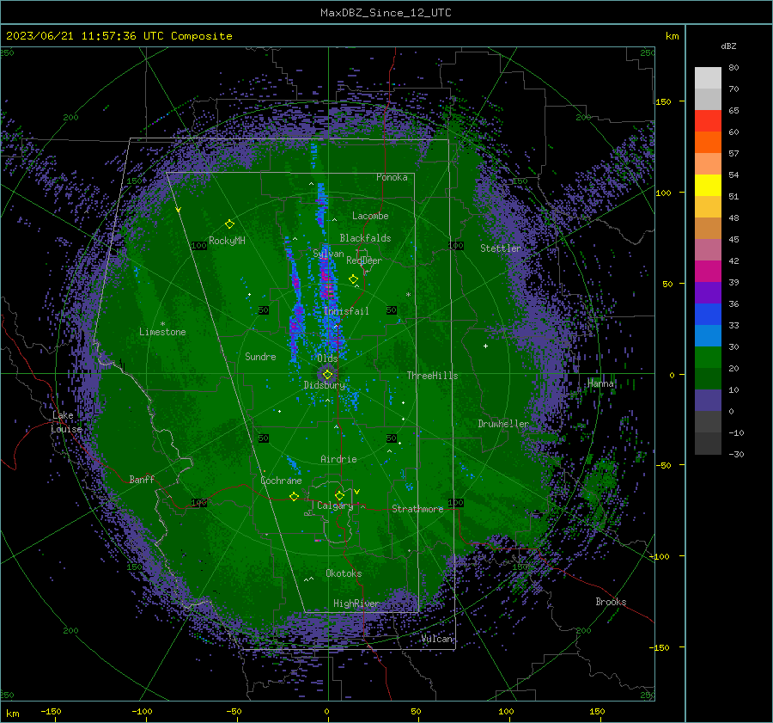Image resolution: width=773 pixels, height=723 pixels.
Task: Click the Airdrie label
Action: pyautogui.click(x=338, y=459)
